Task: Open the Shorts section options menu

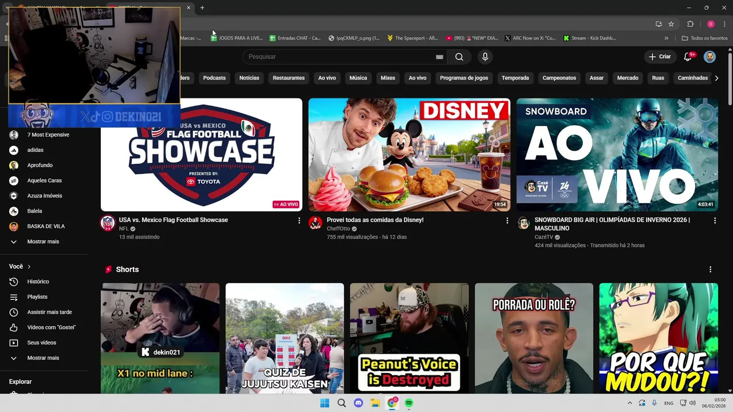Action: (711, 270)
